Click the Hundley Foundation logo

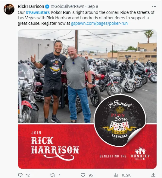[140, 154]
